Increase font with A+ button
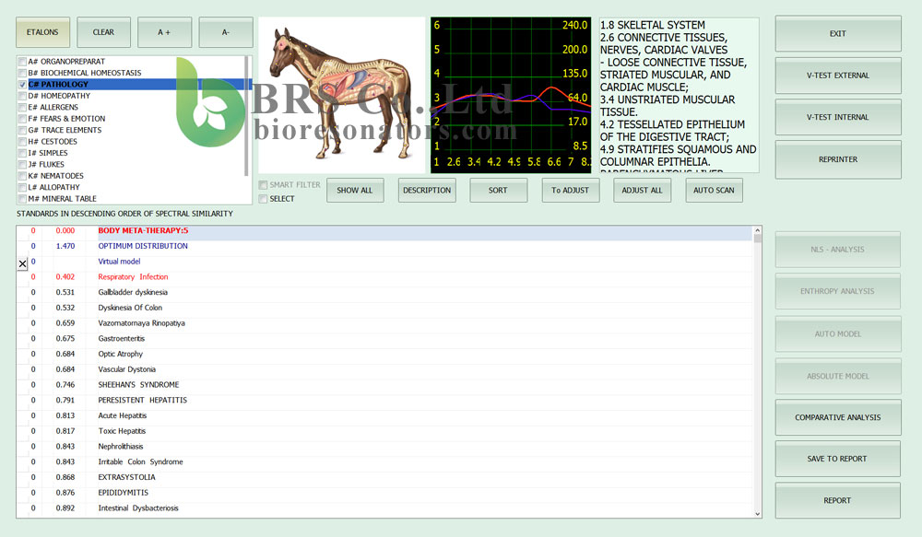This screenshot has height=537, width=922. [x=164, y=32]
